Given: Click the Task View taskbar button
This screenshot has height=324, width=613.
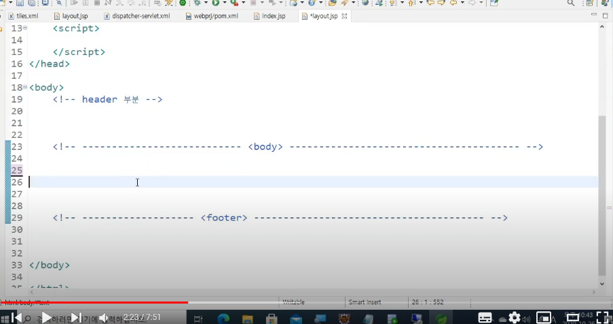Looking at the screenshot, I should coord(198,319).
